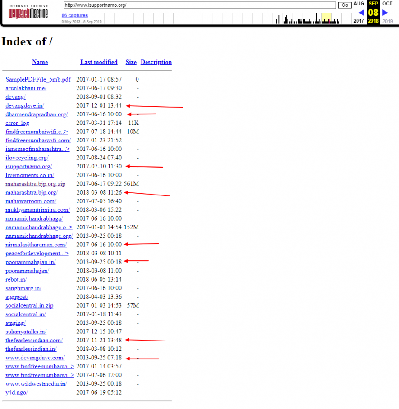Image resolution: width=399 pixels, height=409 pixels.
Task: Sort listing by Last modified column
Action: point(99,62)
